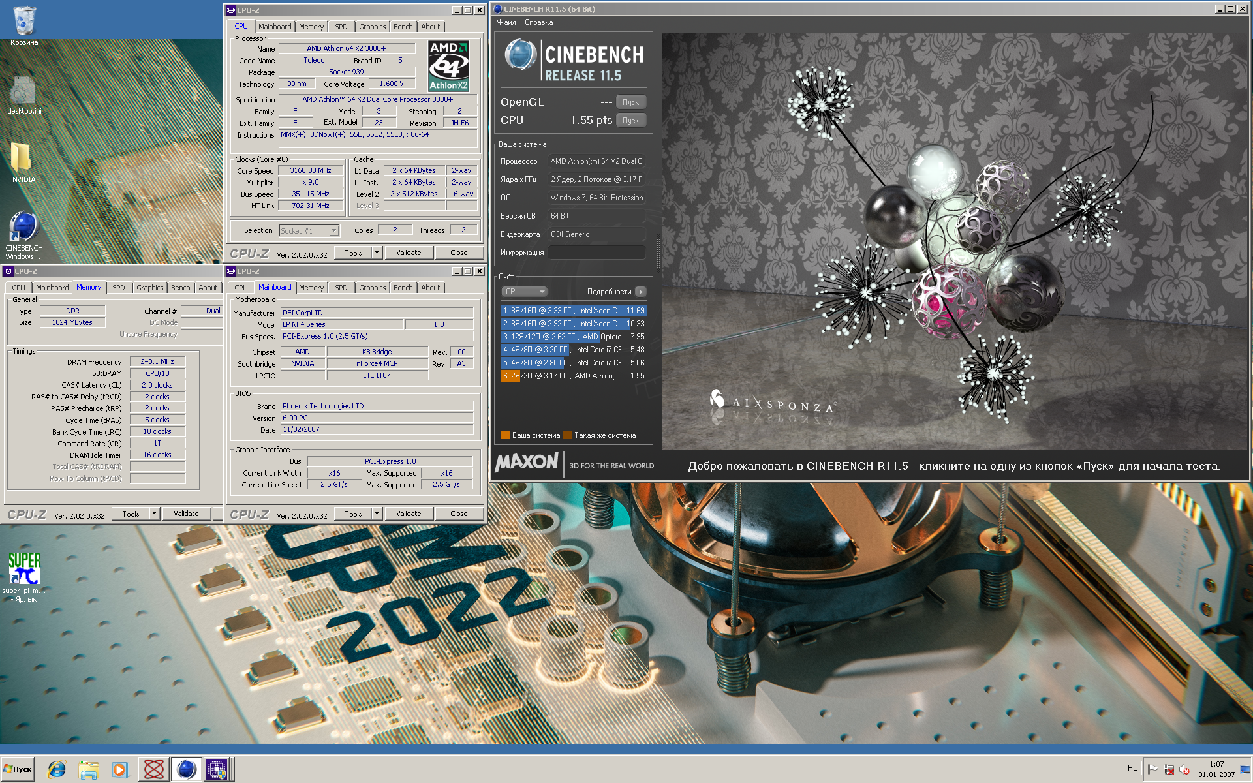Click the top CPU-Z title bar icon

[x=230, y=10]
